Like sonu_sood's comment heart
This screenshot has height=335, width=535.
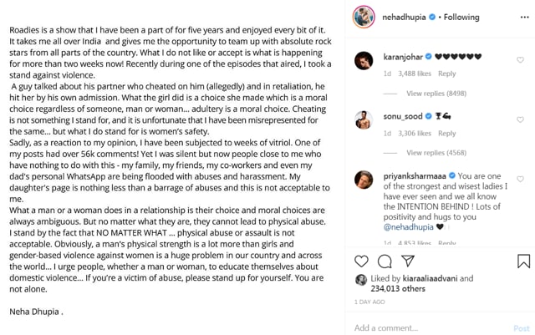point(520,119)
